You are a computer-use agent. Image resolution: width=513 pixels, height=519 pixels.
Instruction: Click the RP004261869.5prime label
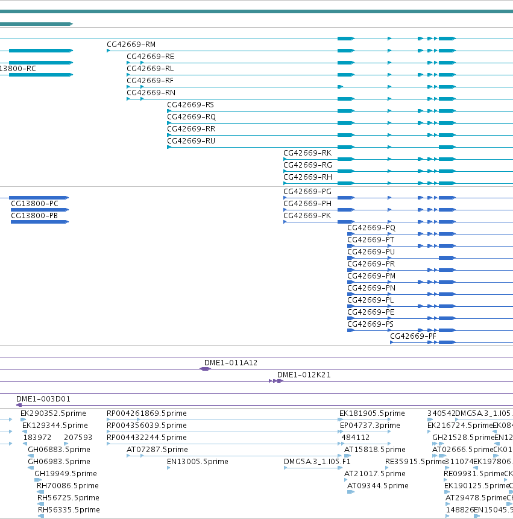pyautogui.click(x=146, y=414)
